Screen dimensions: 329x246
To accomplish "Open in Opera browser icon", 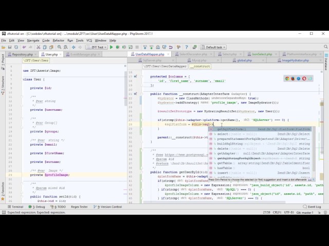I will 304,78.
